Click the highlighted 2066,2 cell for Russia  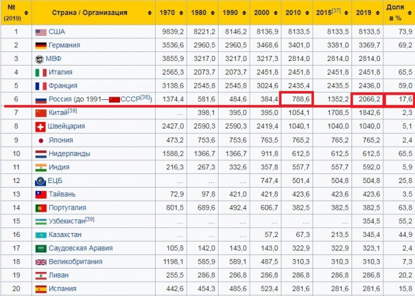pyautogui.click(x=368, y=100)
